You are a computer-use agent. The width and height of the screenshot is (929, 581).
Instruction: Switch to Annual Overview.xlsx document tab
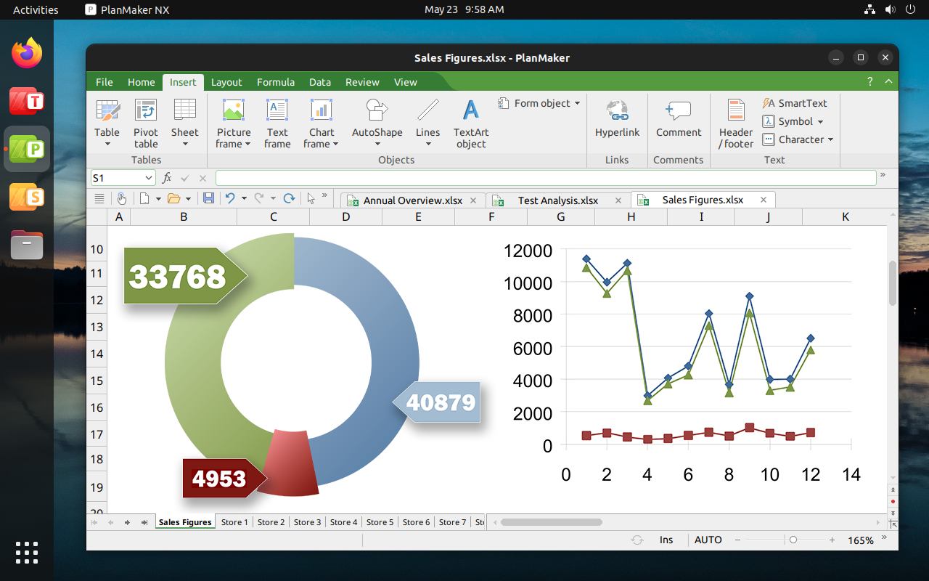tap(412, 200)
